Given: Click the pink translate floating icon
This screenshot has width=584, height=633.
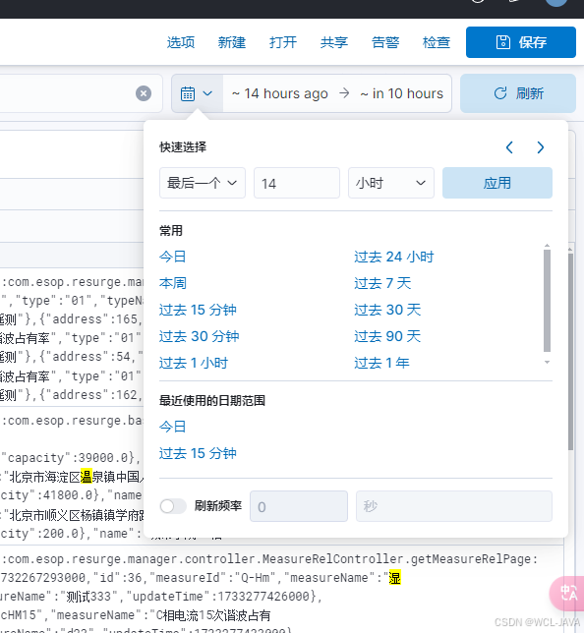Looking at the screenshot, I should pos(567,594).
